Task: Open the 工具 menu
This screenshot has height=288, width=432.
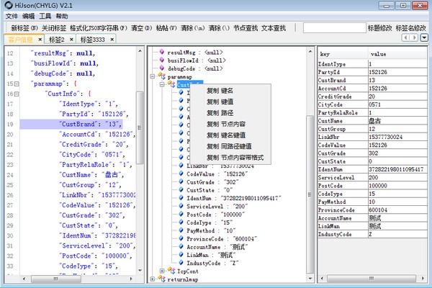Action: (x=45, y=16)
